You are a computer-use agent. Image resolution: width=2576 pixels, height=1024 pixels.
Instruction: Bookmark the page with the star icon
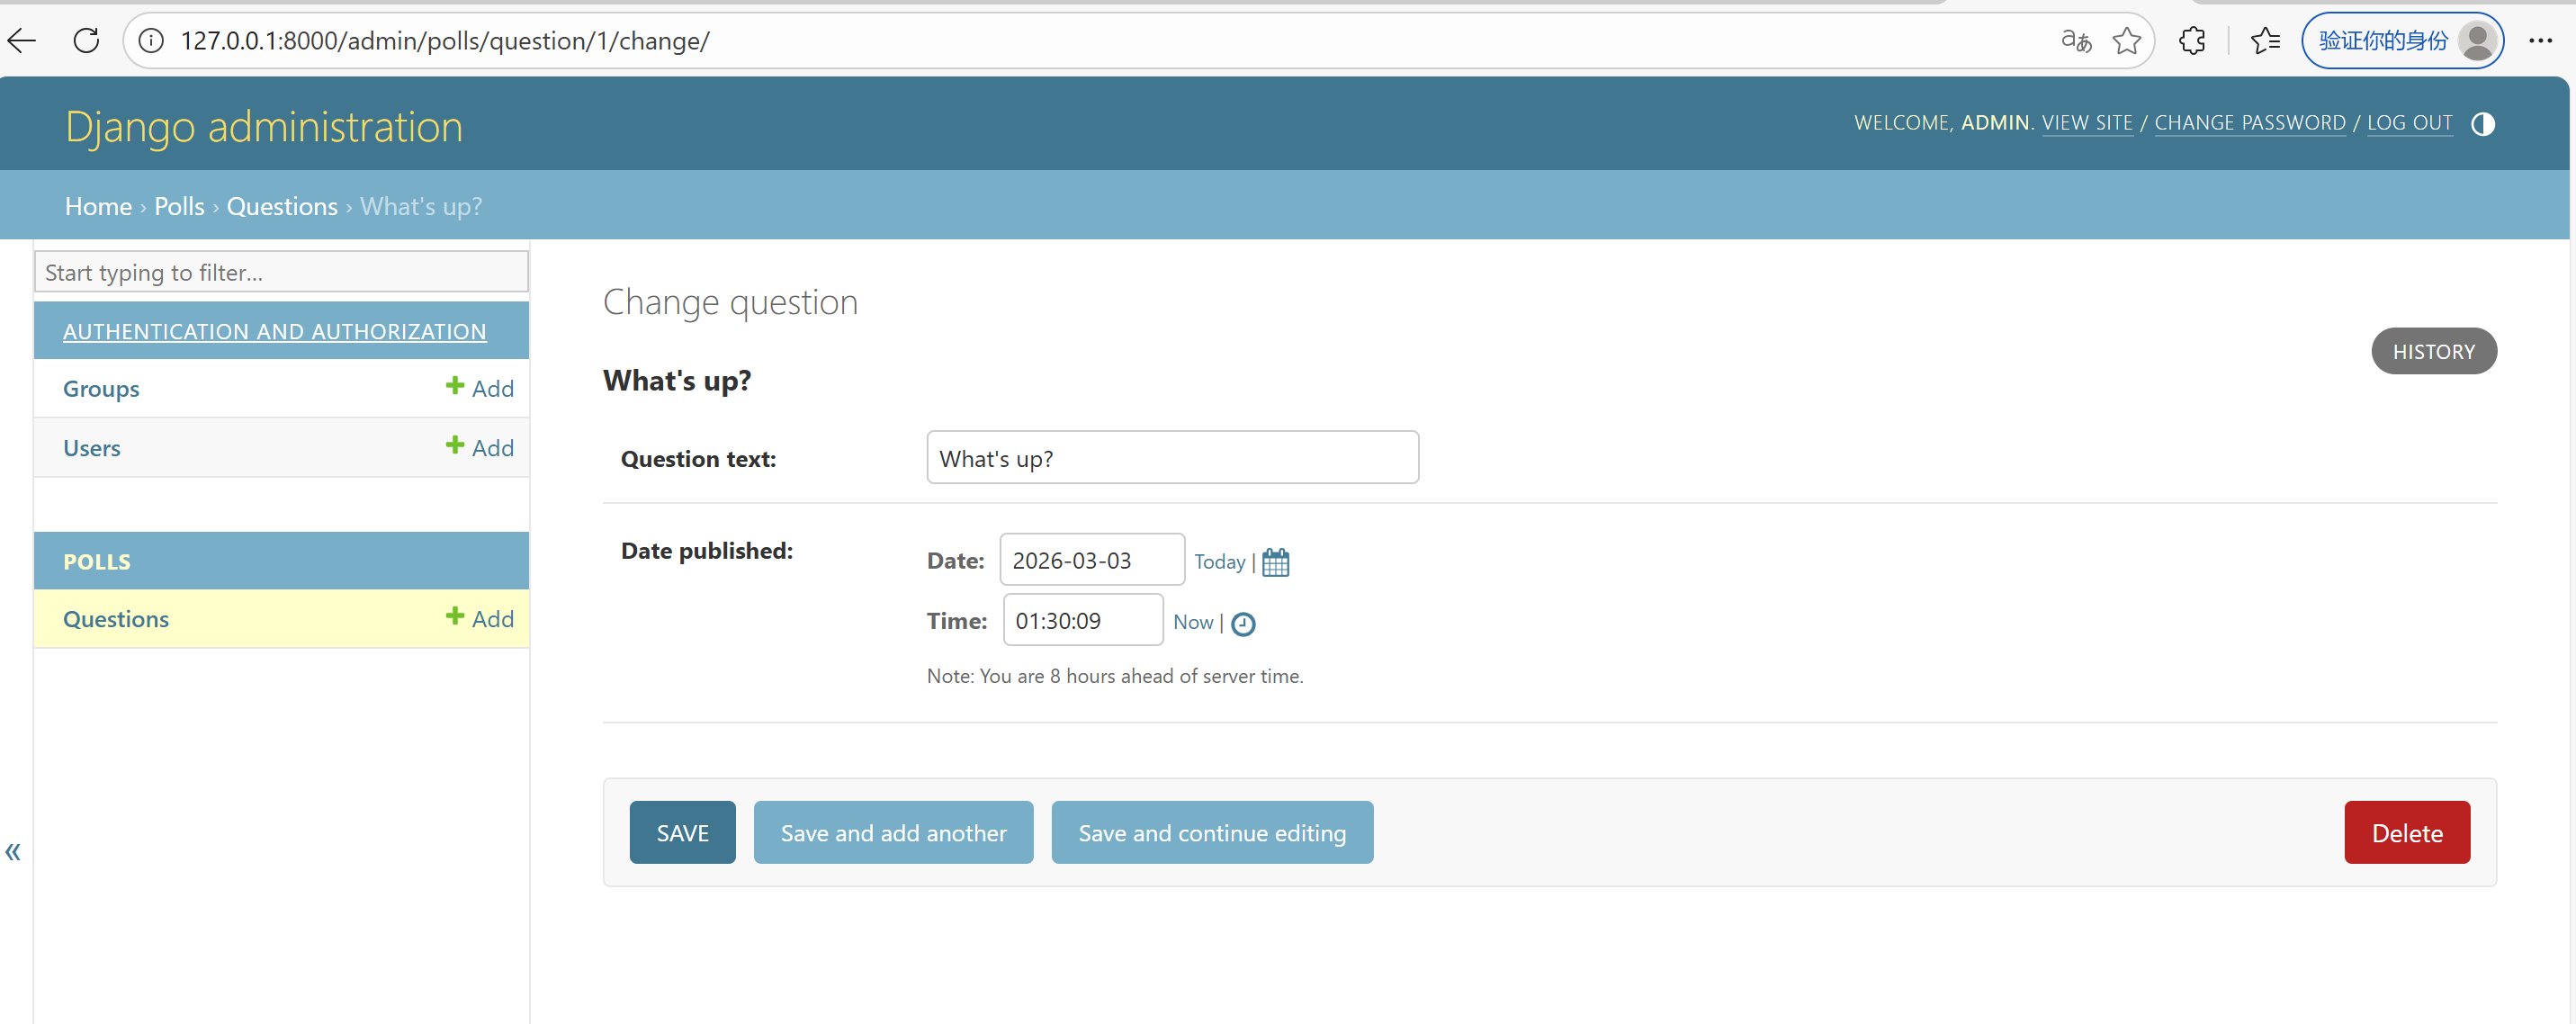pos(2126,41)
